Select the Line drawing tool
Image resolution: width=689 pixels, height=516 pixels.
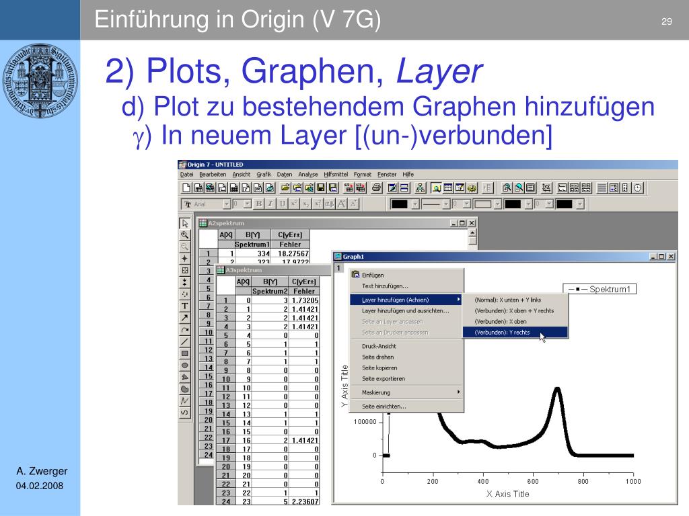pos(185,342)
